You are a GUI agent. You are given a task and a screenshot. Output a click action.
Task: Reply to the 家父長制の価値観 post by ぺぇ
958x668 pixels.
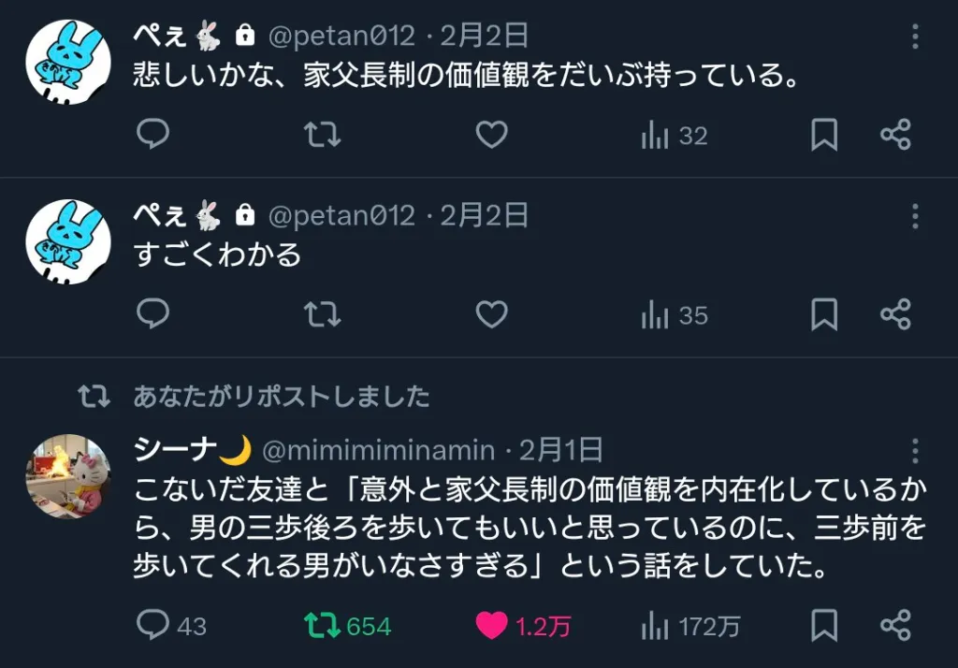coord(152,136)
